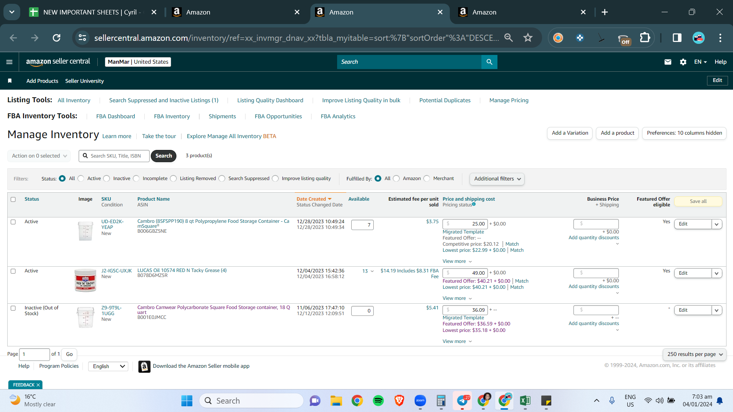
Task: Open Spotify from the taskbar
Action: point(378,401)
